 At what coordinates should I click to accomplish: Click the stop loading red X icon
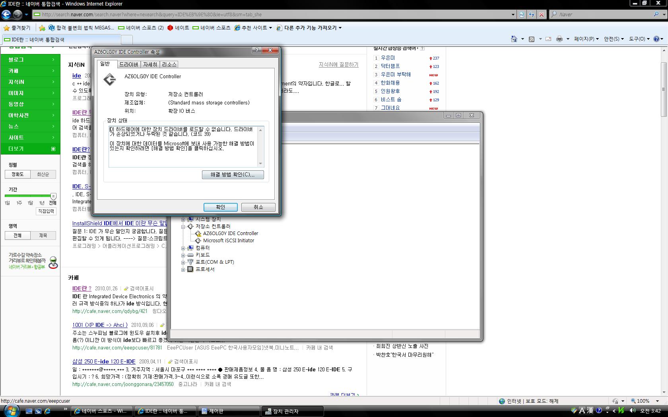click(542, 15)
